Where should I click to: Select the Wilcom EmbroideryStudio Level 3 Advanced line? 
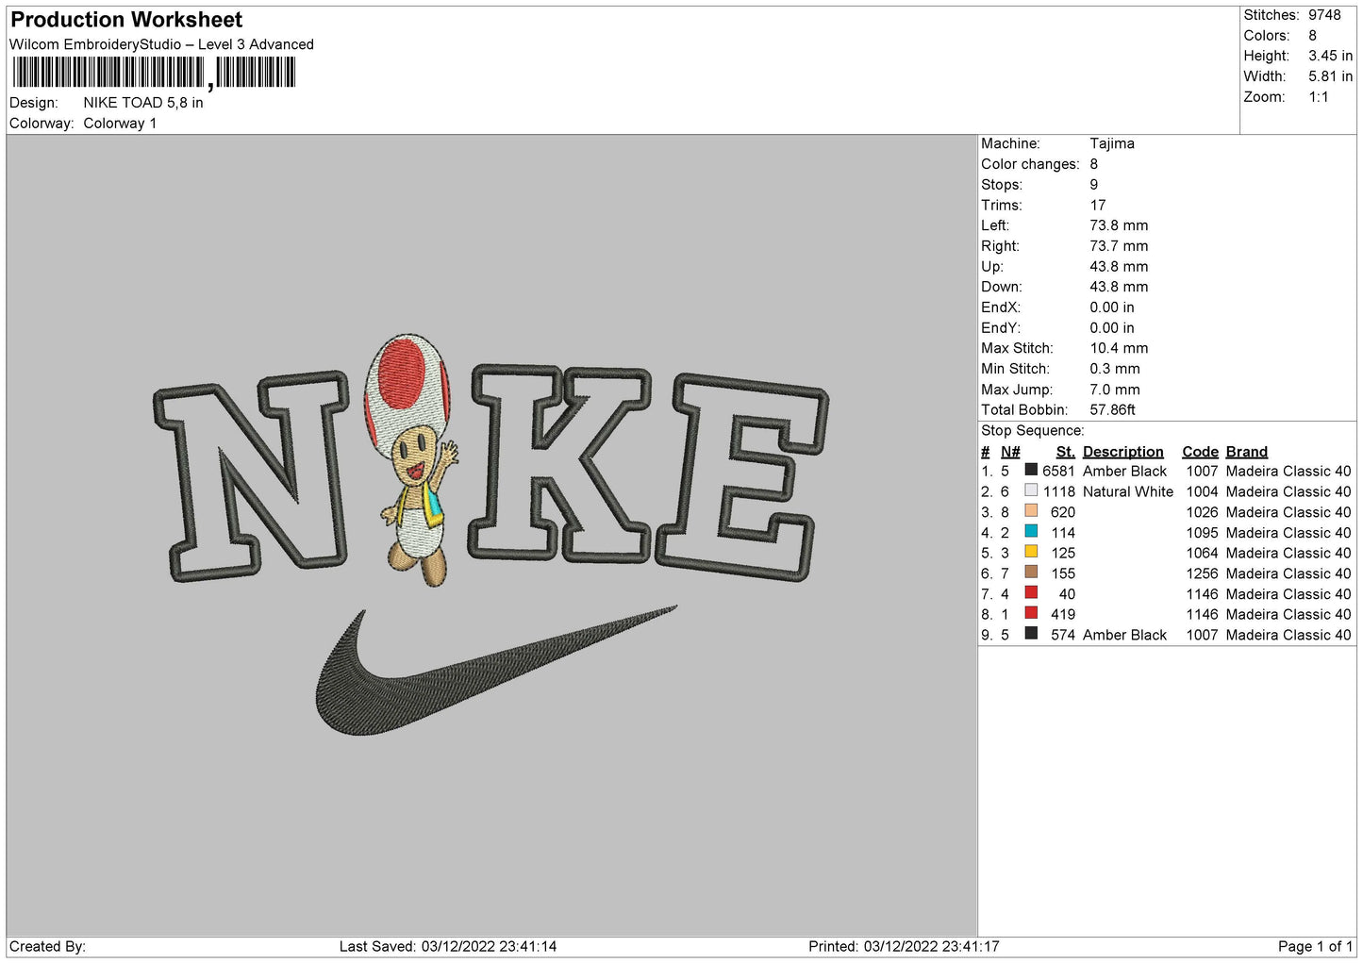[161, 44]
